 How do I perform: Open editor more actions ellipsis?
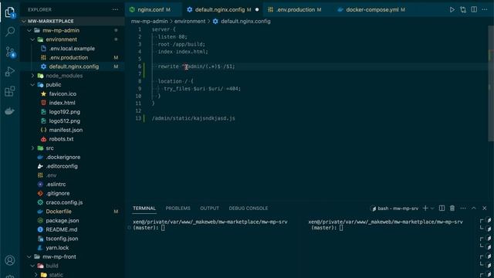coord(485,9)
